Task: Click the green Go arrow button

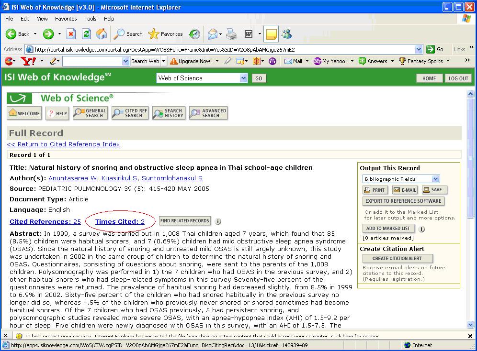Action: point(431,49)
